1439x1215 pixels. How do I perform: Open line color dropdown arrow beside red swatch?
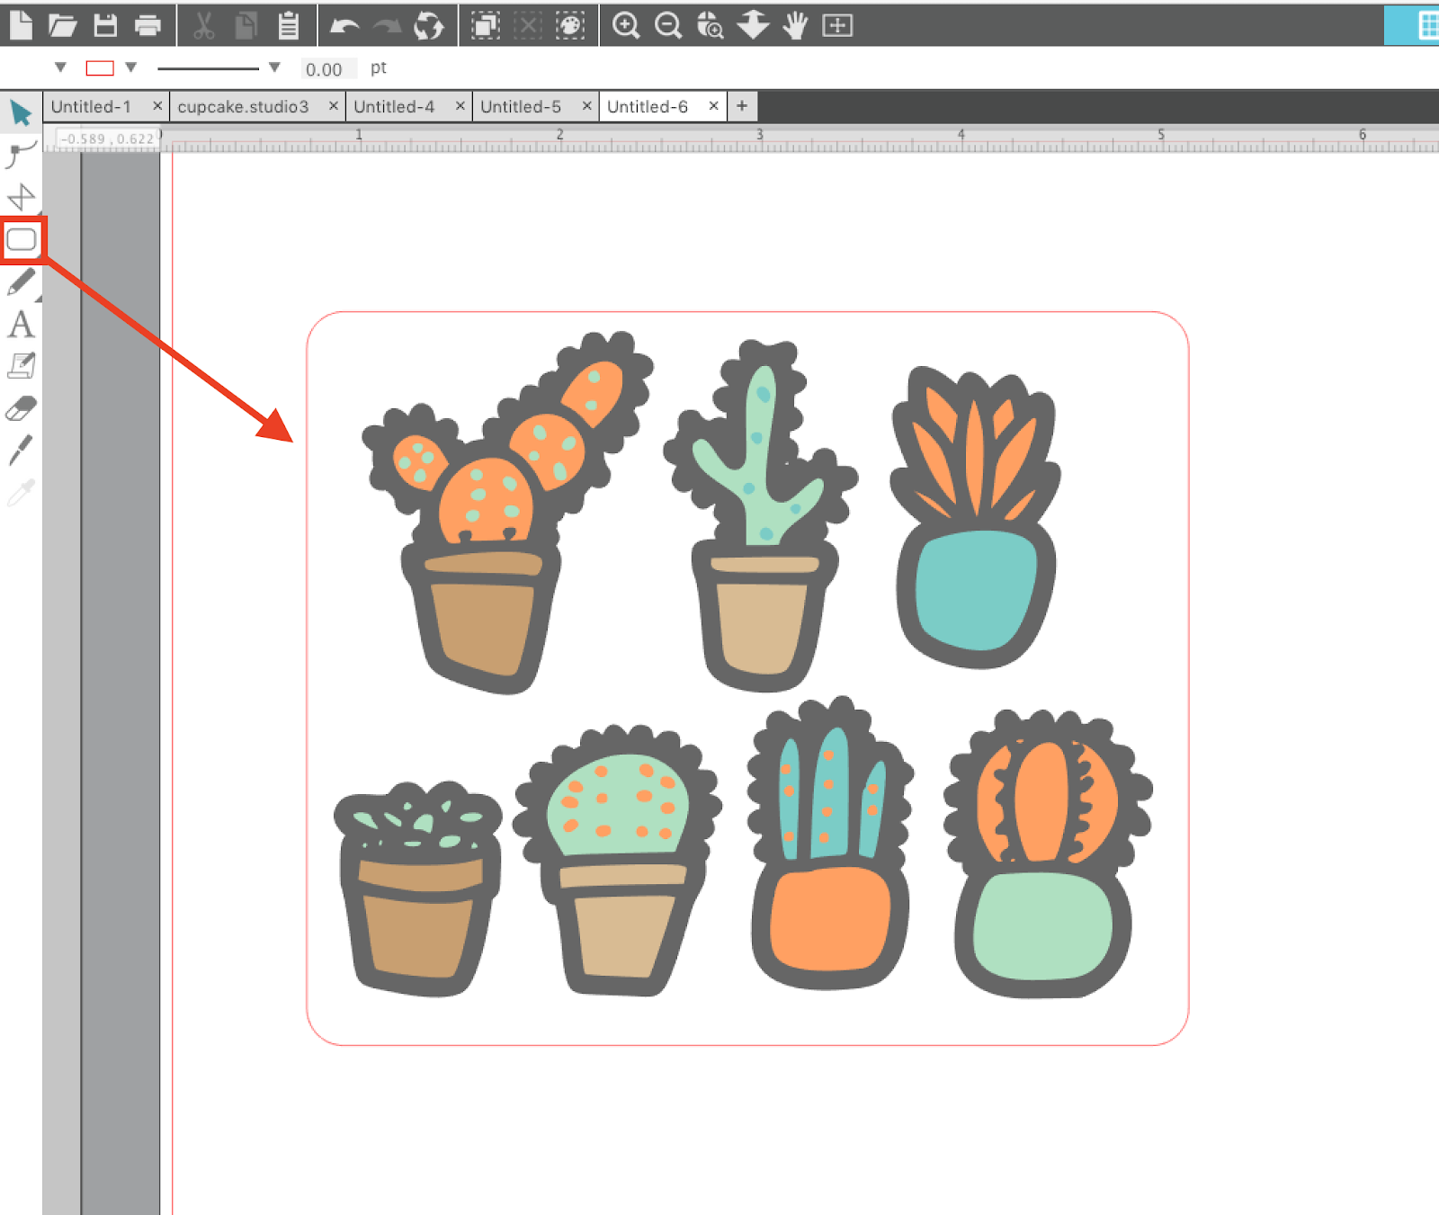click(x=131, y=67)
